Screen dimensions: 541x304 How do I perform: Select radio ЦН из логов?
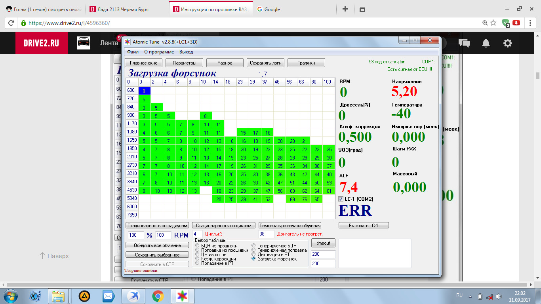(x=198, y=255)
